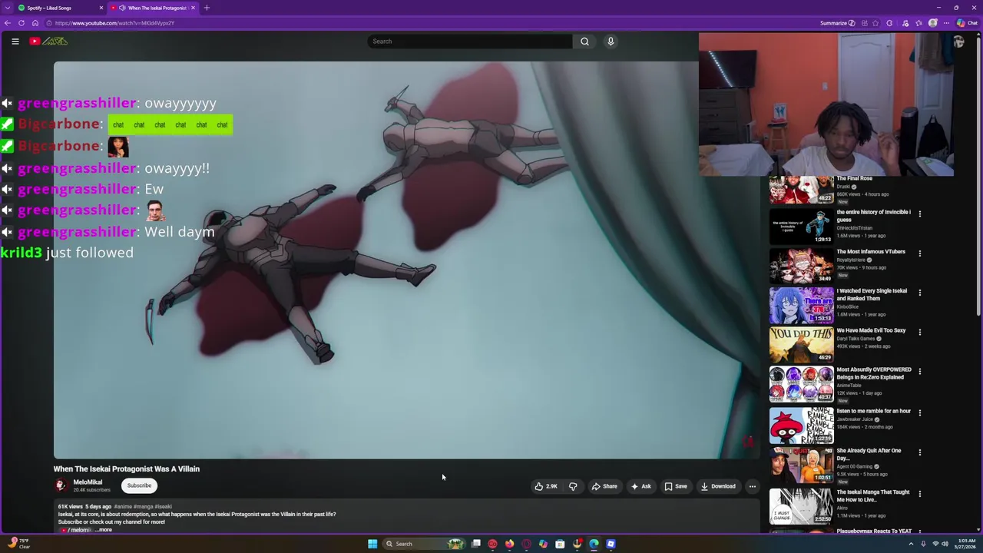Open I Watched Every Single Isekai video
The height and width of the screenshot is (553, 983).
pos(801,305)
